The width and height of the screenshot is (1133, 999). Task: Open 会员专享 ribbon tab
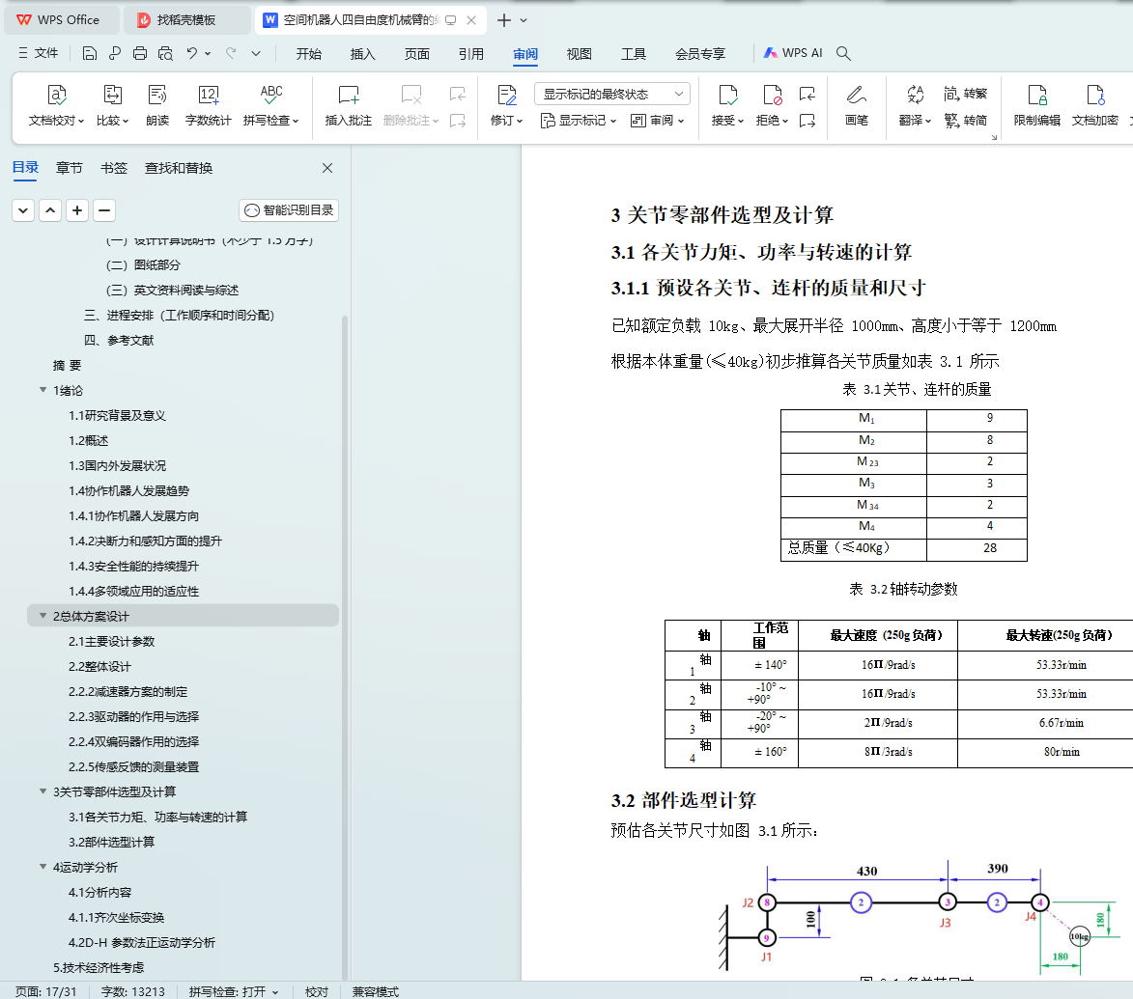(700, 53)
